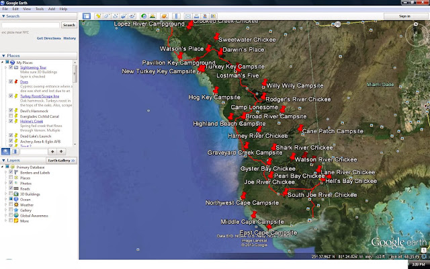Open the Help menu

63,9
